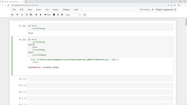Open the Edit menu
This screenshot has width=187, height=105.
22,10
